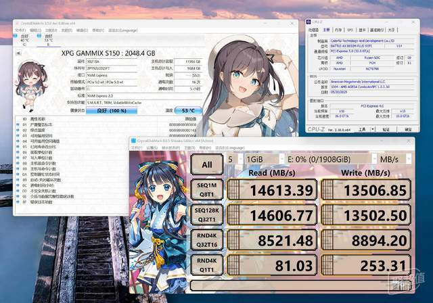Switch to CPU-Z memory (内存) tab
The height and width of the screenshot is (303, 433).
coord(338,30)
